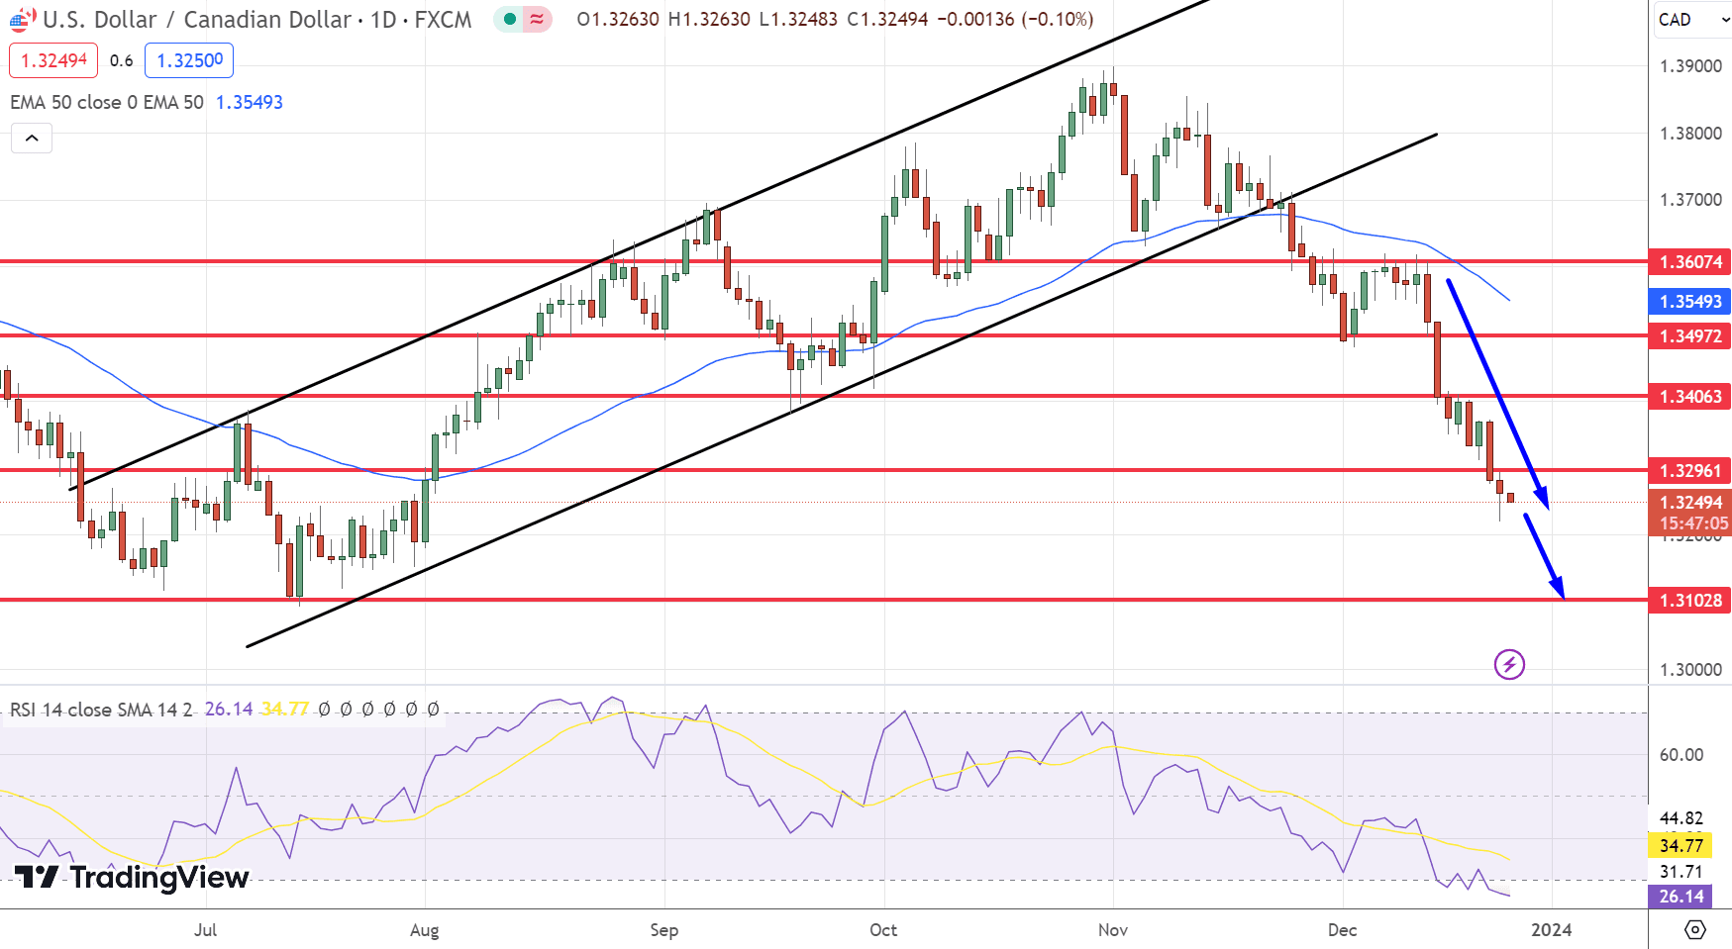Click the spread value 0.6 between prices

[x=121, y=60]
